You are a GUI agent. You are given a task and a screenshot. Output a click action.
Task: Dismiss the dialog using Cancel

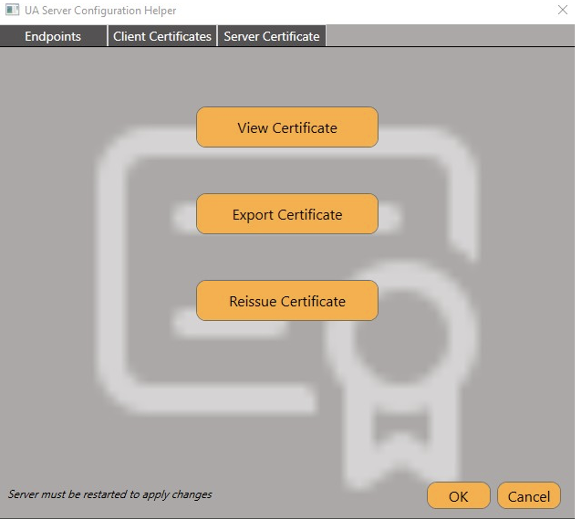click(x=529, y=496)
